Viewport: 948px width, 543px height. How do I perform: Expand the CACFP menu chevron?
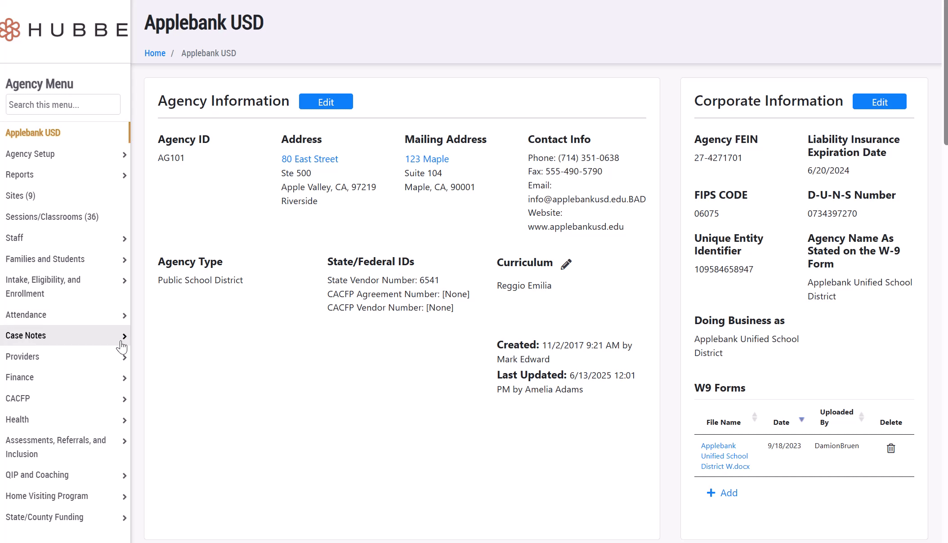(x=125, y=399)
